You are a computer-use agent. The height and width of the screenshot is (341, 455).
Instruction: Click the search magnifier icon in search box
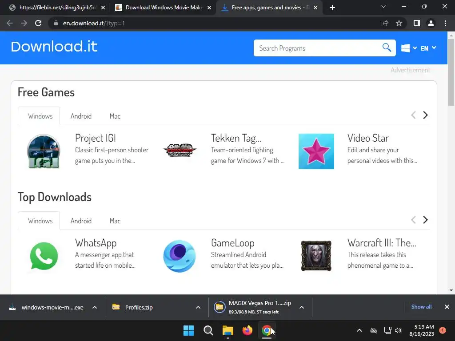click(x=387, y=47)
